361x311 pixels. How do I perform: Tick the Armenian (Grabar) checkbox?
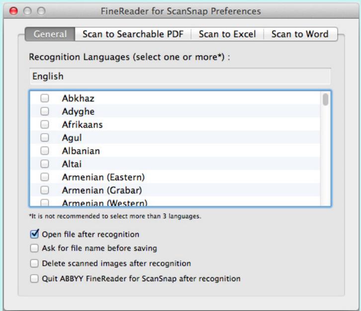pos(45,190)
